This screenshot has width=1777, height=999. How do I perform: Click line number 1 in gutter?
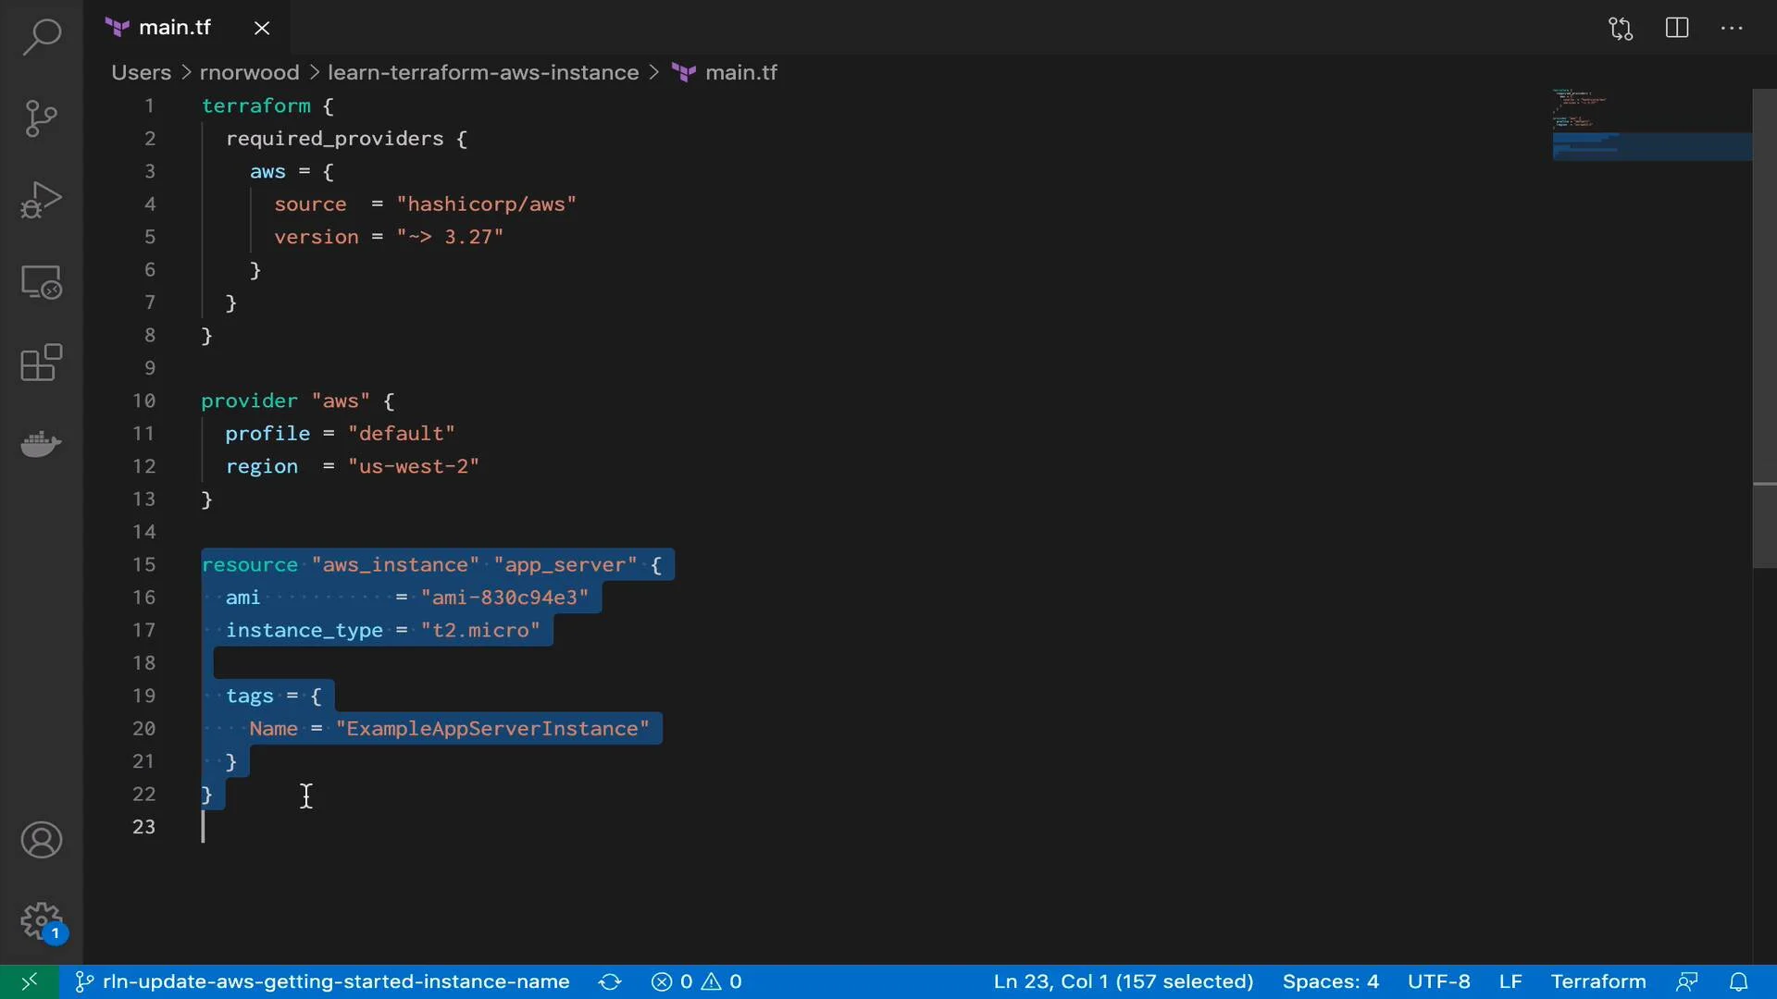(x=149, y=105)
